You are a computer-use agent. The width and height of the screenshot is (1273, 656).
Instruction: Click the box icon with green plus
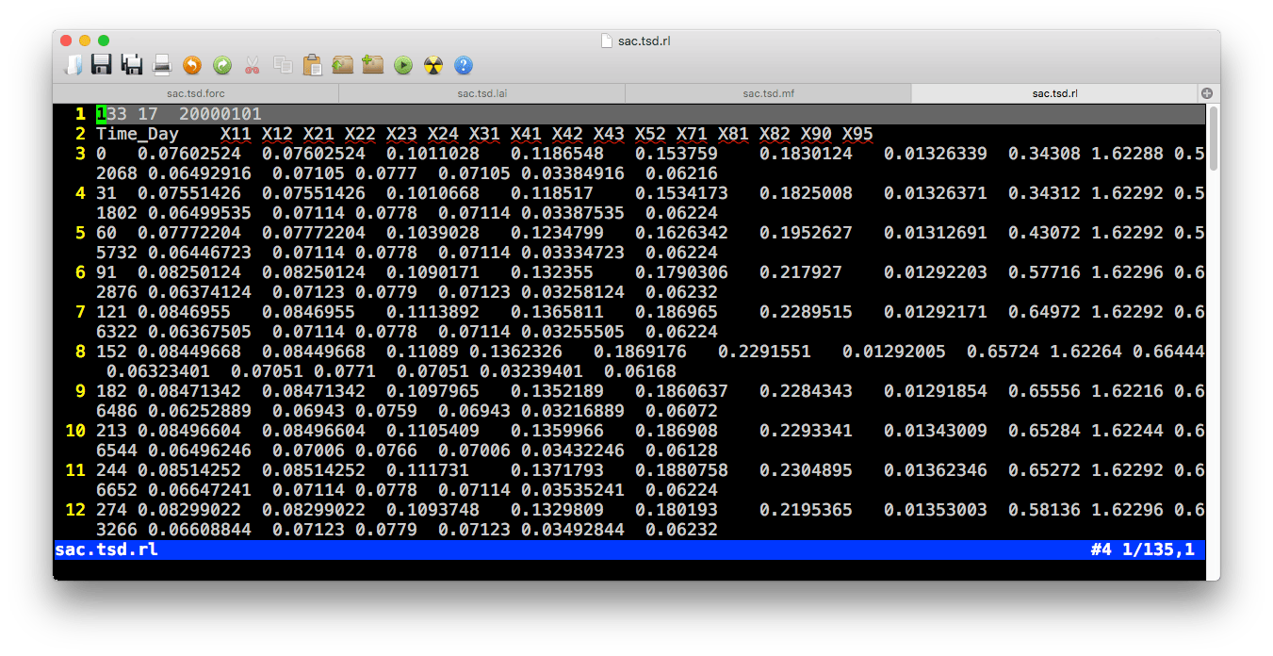(x=373, y=65)
